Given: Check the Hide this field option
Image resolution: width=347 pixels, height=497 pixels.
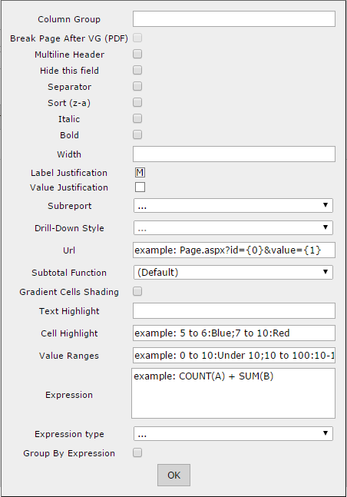Looking at the screenshot, I should tap(137, 70).
